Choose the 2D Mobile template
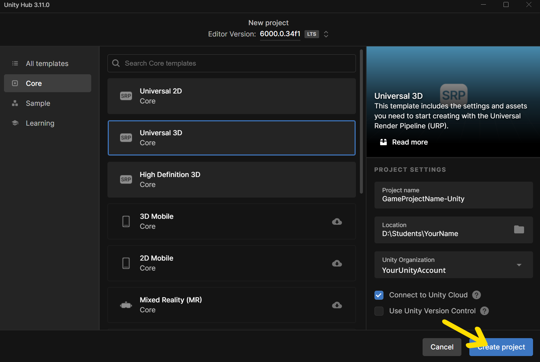 (232, 263)
